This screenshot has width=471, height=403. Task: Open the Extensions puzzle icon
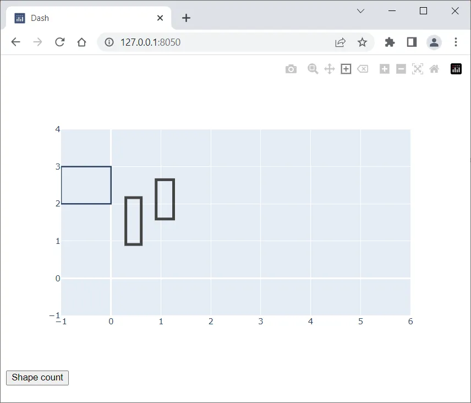click(390, 42)
